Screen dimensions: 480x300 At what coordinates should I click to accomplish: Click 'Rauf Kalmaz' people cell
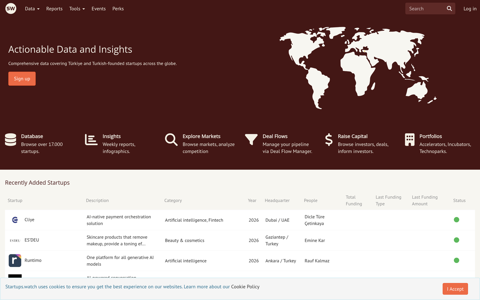coord(317,261)
